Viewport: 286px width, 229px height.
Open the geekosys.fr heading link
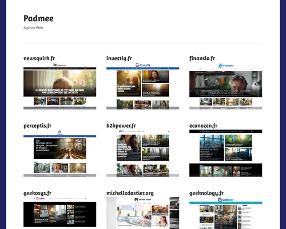point(38,193)
